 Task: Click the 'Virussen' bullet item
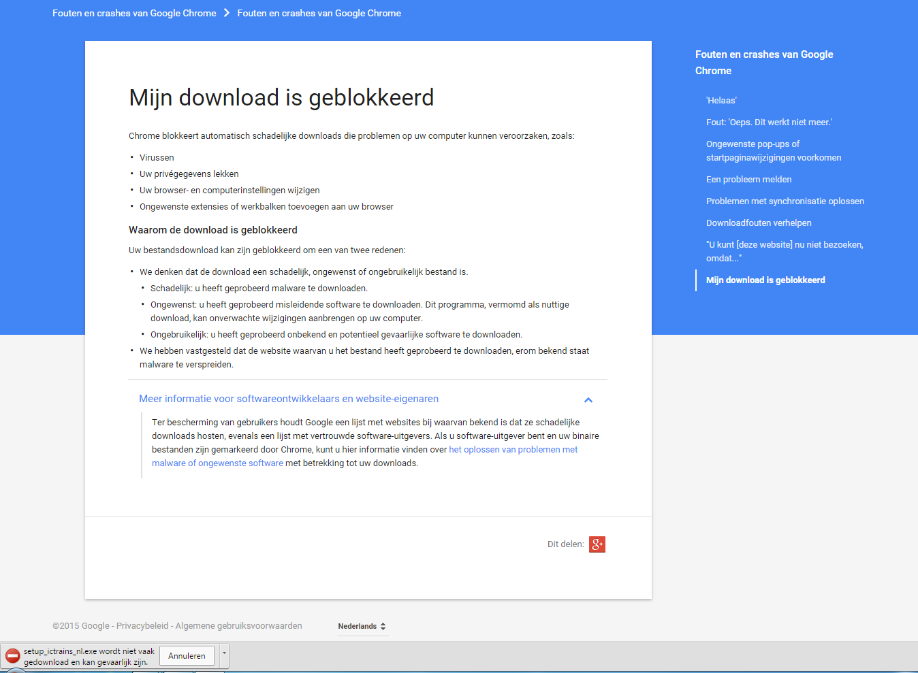pos(157,158)
